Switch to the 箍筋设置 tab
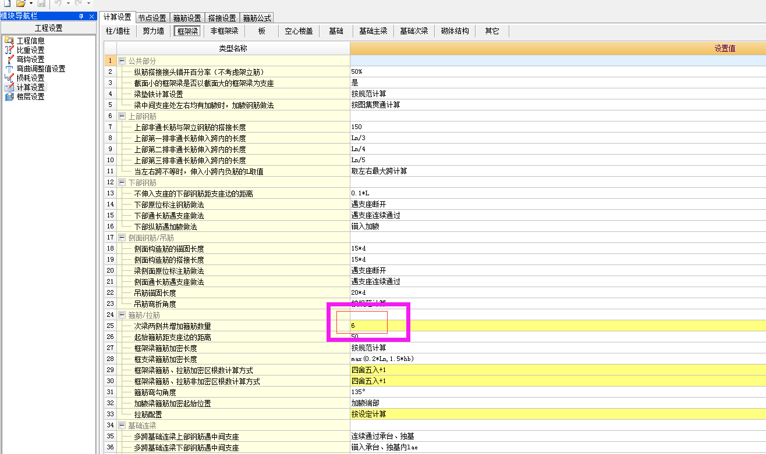 187,18
